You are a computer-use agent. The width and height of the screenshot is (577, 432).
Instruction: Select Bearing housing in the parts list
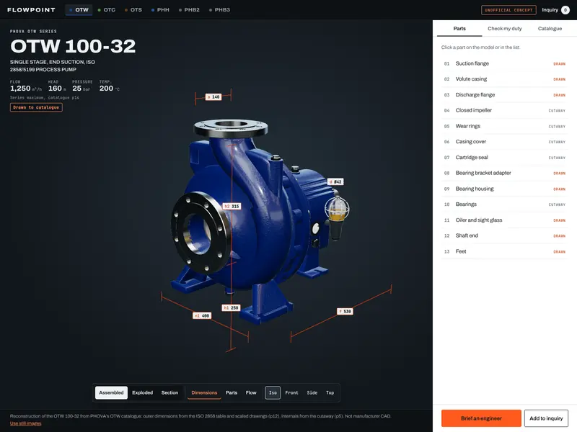(x=504, y=189)
